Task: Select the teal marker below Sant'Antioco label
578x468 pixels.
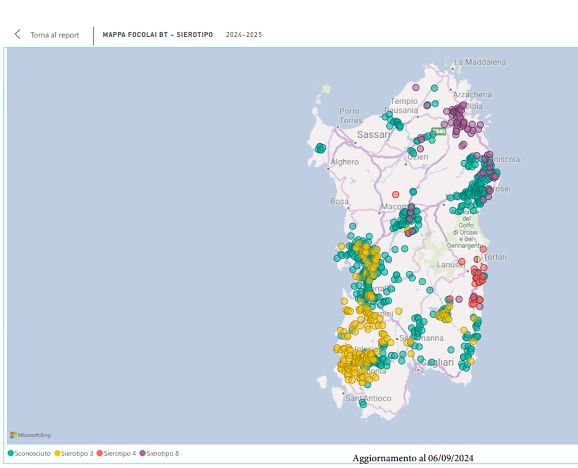Action: (x=363, y=404)
